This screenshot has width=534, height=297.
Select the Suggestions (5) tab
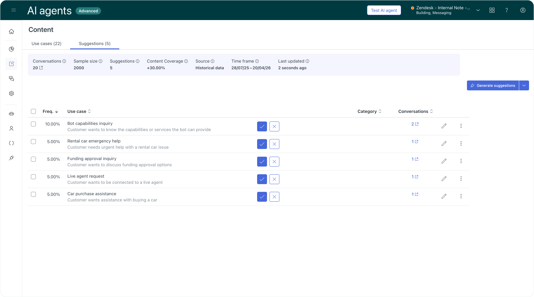(95, 43)
